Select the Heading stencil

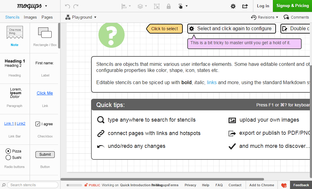coord(15,68)
